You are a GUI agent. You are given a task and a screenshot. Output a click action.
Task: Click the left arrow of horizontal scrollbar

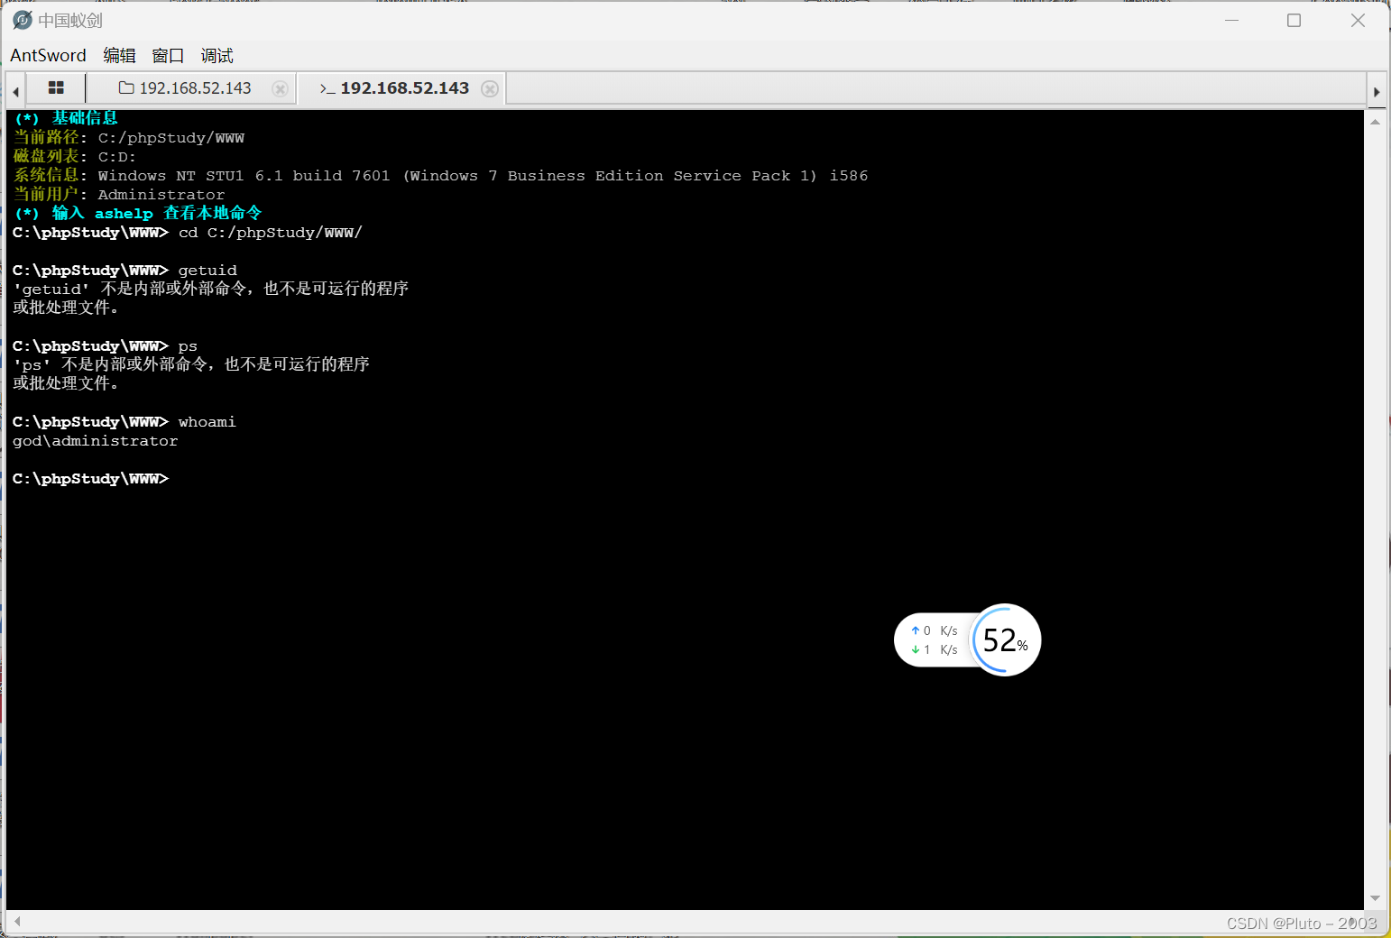tap(16, 922)
